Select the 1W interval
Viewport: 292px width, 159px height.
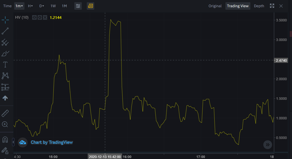point(53,6)
